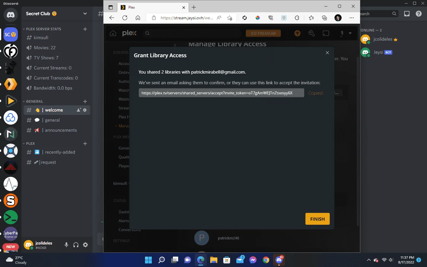
Task: Open the Windows Start menu
Action: click(148, 260)
